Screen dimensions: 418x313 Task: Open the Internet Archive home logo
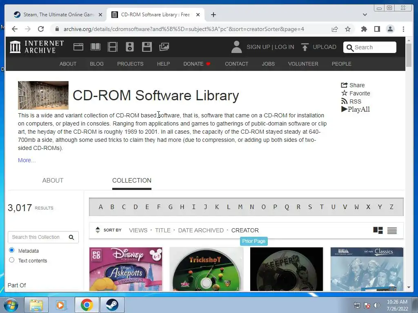[x=37, y=47]
